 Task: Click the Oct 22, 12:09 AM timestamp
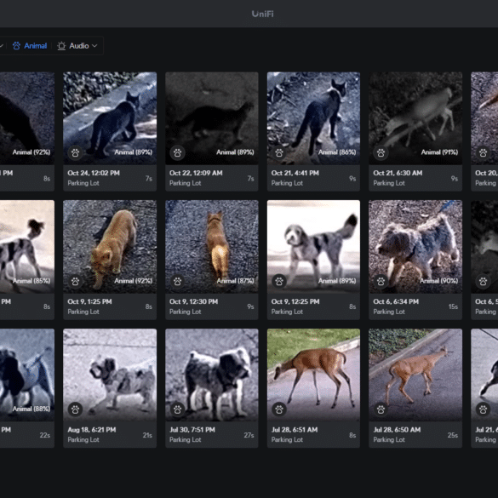[x=196, y=173]
